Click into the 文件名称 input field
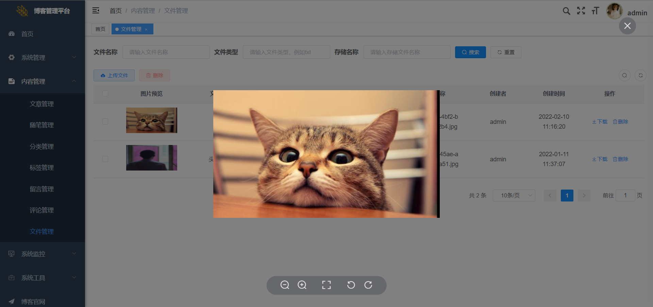 [x=166, y=52]
